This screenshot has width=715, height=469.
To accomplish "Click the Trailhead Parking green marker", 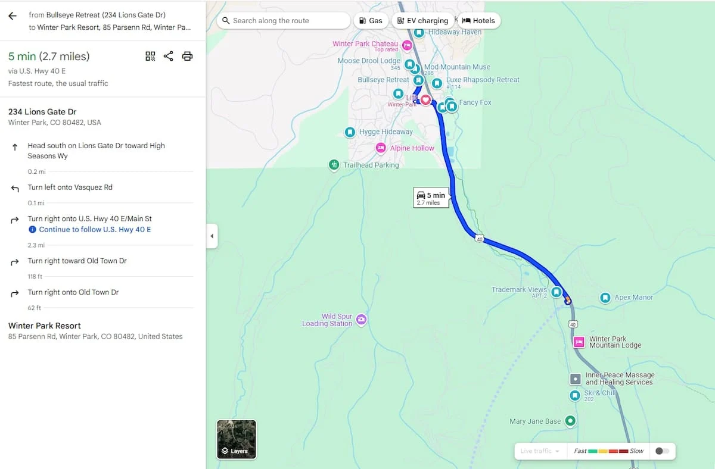I will (334, 164).
